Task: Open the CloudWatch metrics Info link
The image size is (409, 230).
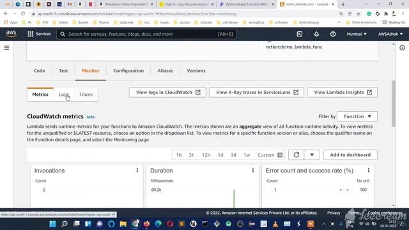Action: tap(91, 117)
